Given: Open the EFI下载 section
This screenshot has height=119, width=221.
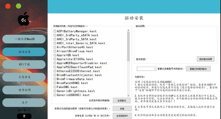Looking at the screenshot, I should [x=24, y=64].
